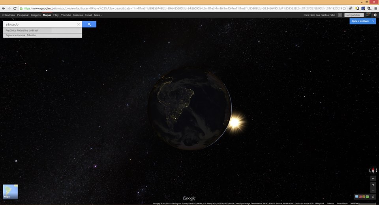
Task: Open the Mais dropdown menu
Action: [98, 15]
